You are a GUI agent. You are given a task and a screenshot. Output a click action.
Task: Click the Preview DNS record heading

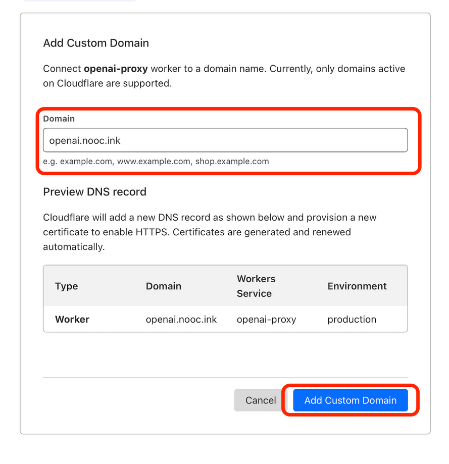point(94,192)
